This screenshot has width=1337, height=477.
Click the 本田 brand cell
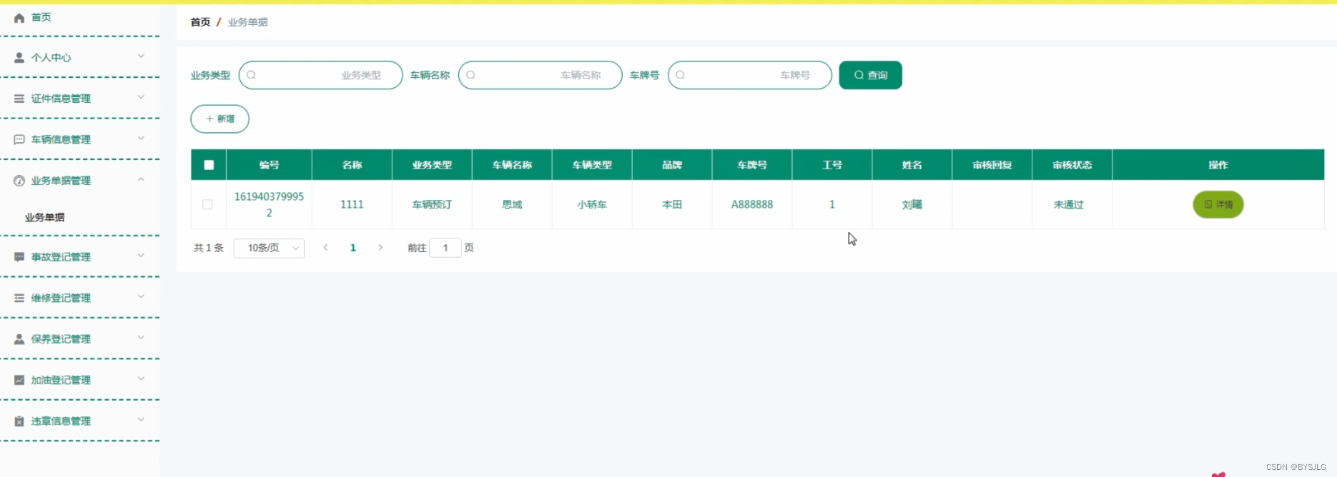pyautogui.click(x=672, y=204)
